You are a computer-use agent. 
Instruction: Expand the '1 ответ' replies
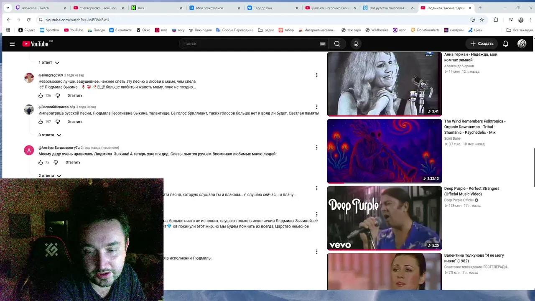(x=49, y=63)
